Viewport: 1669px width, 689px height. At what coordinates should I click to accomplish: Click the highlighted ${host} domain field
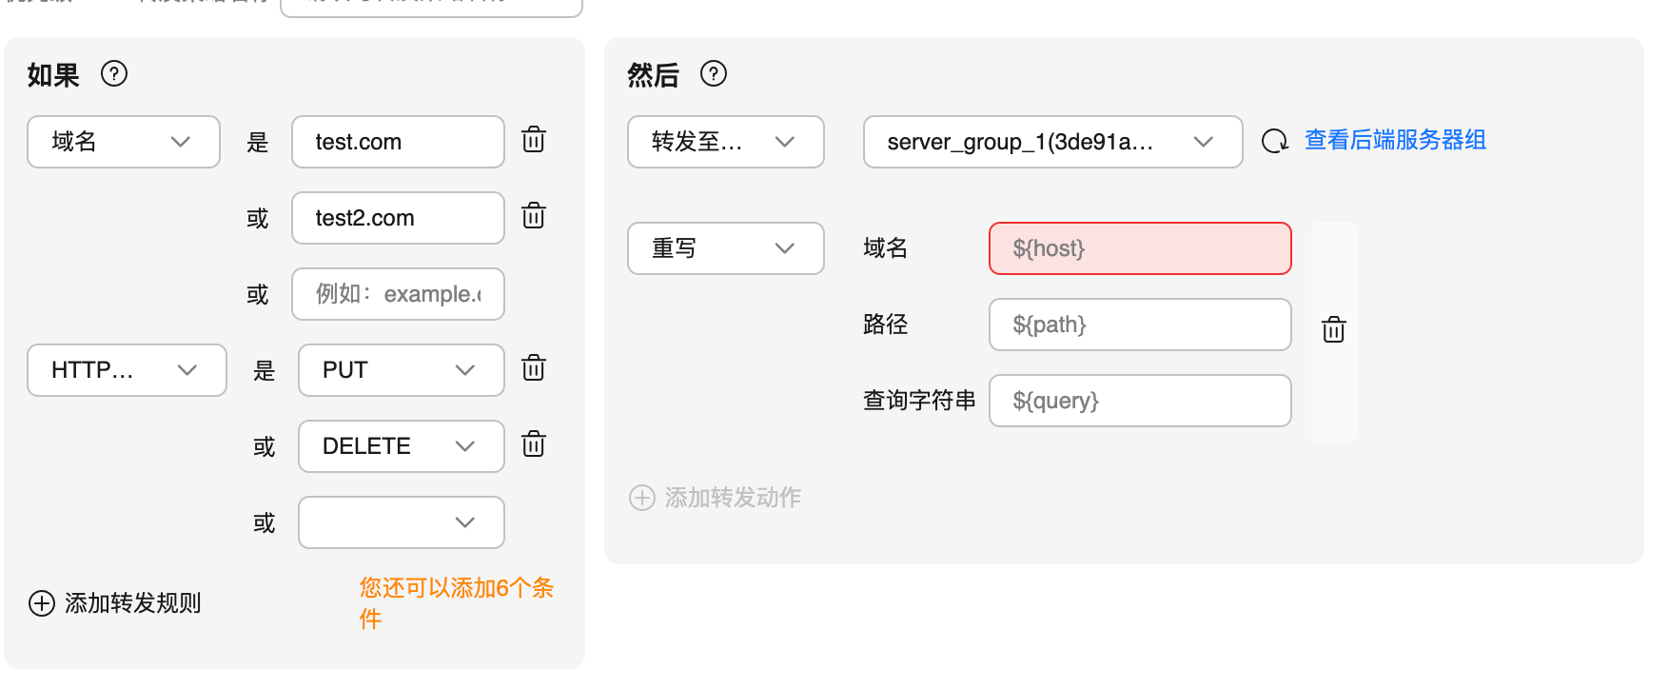pyautogui.click(x=1139, y=248)
